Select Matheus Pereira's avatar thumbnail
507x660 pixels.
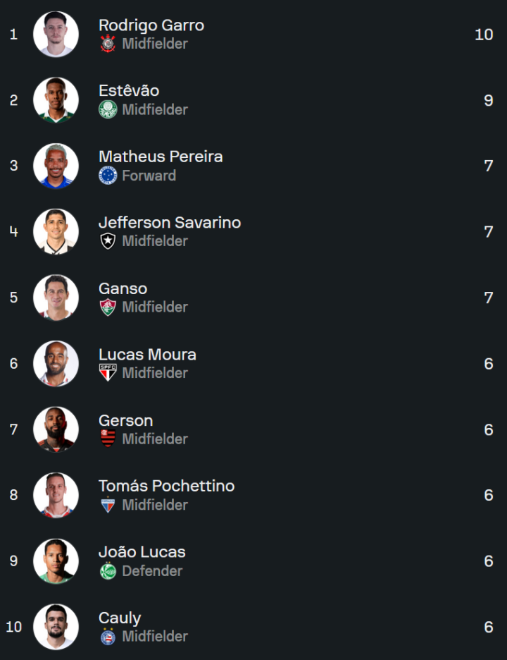[x=56, y=166]
